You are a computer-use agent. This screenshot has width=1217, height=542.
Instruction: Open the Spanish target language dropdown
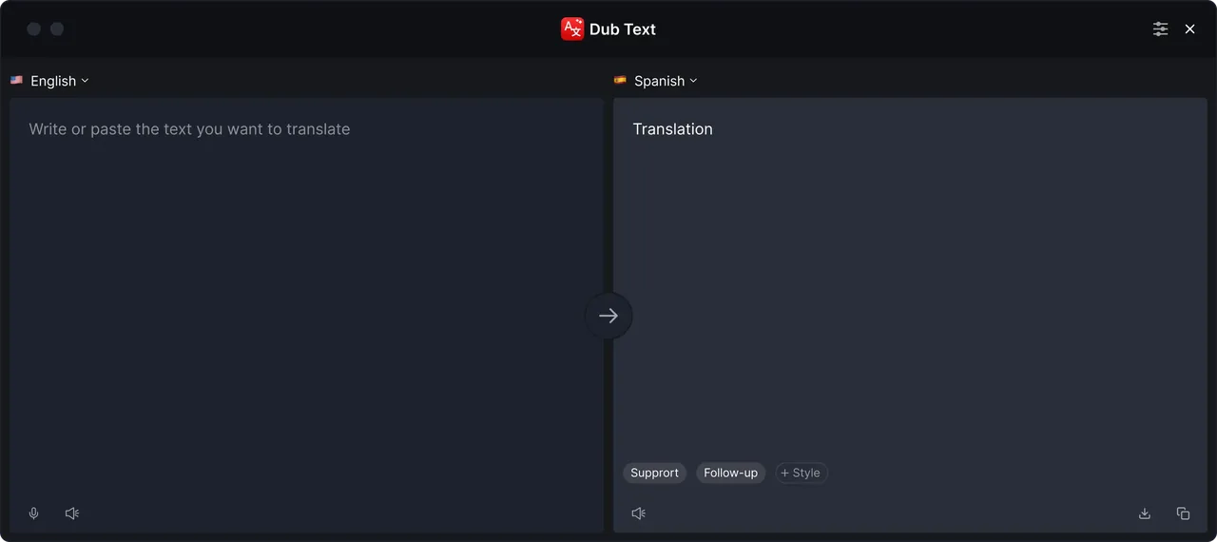point(656,81)
